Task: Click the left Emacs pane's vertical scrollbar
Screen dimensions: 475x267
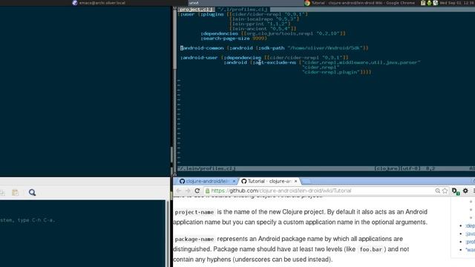Action: click(168, 233)
